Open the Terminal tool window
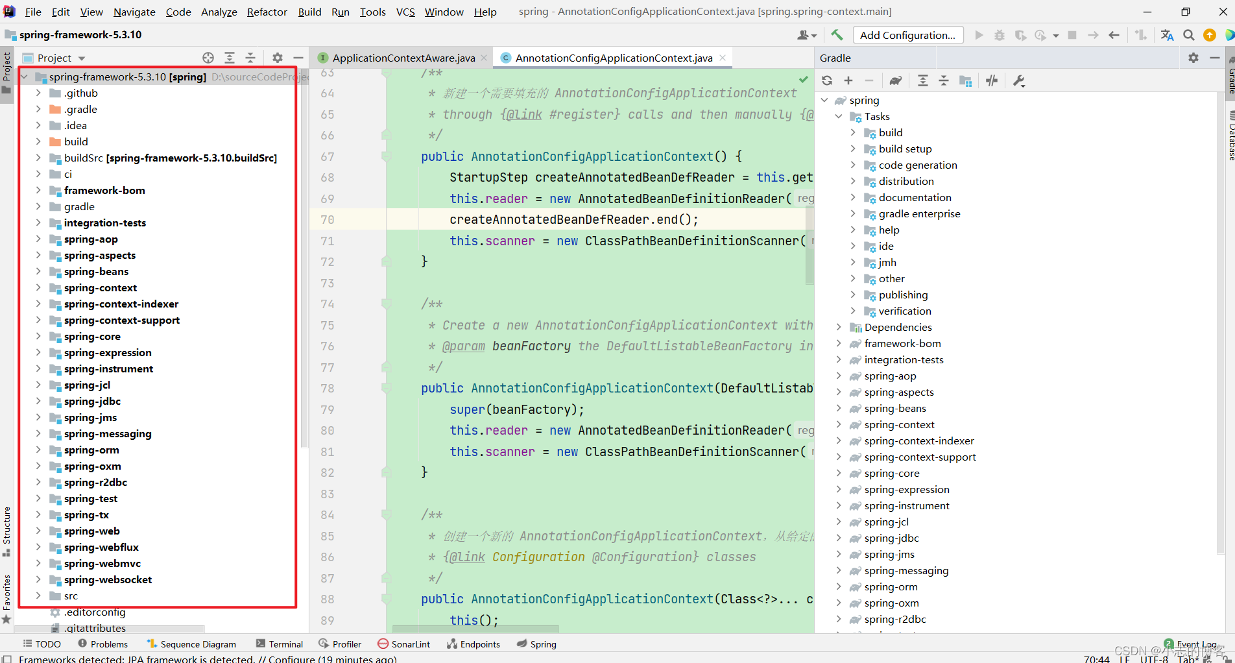The image size is (1235, 663). [280, 644]
